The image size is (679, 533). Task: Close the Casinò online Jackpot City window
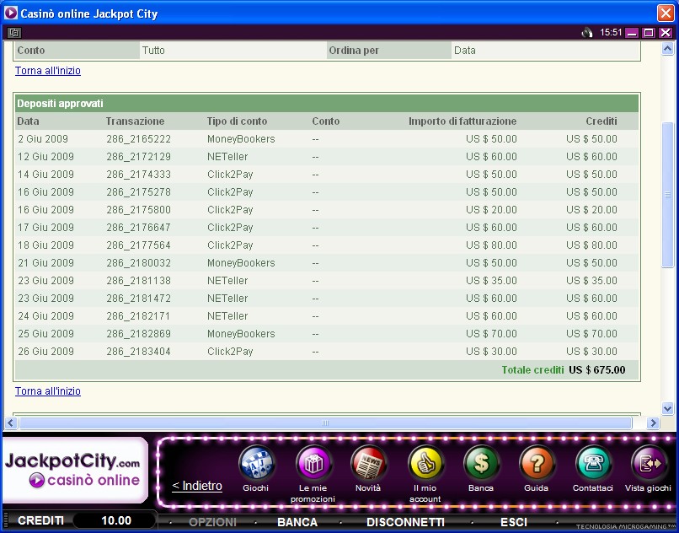[x=666, y=13]
